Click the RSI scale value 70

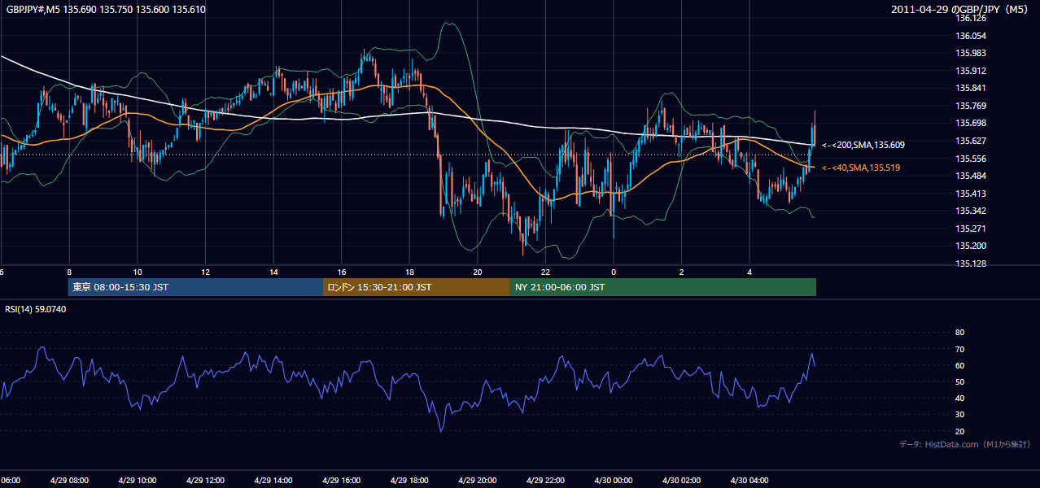click(959, 349)
